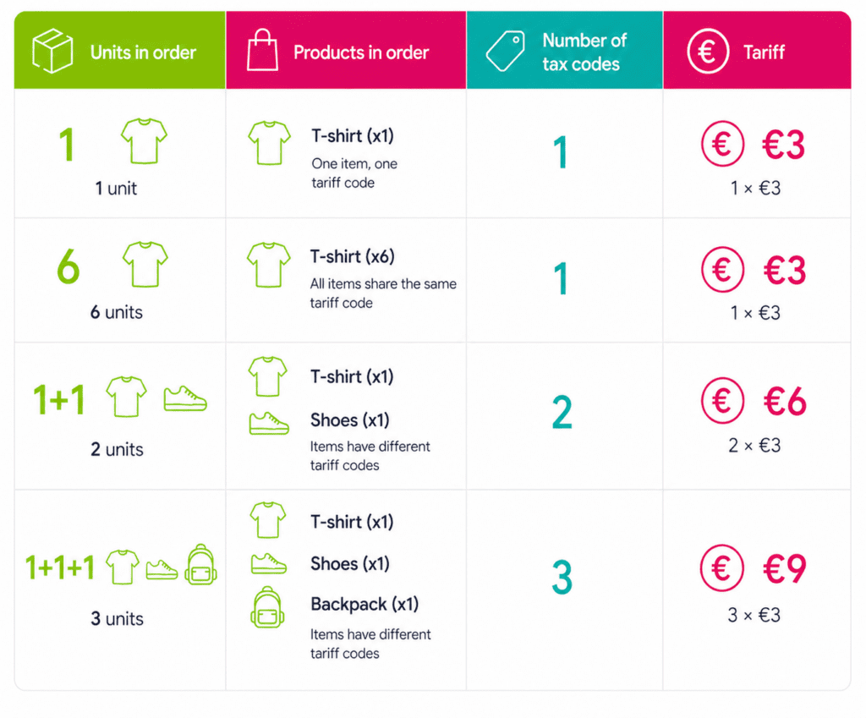The width and height of the screenshot is (866, 718).
Task: Click the shoe icon in 2 units row
Action: coord(185,398)
